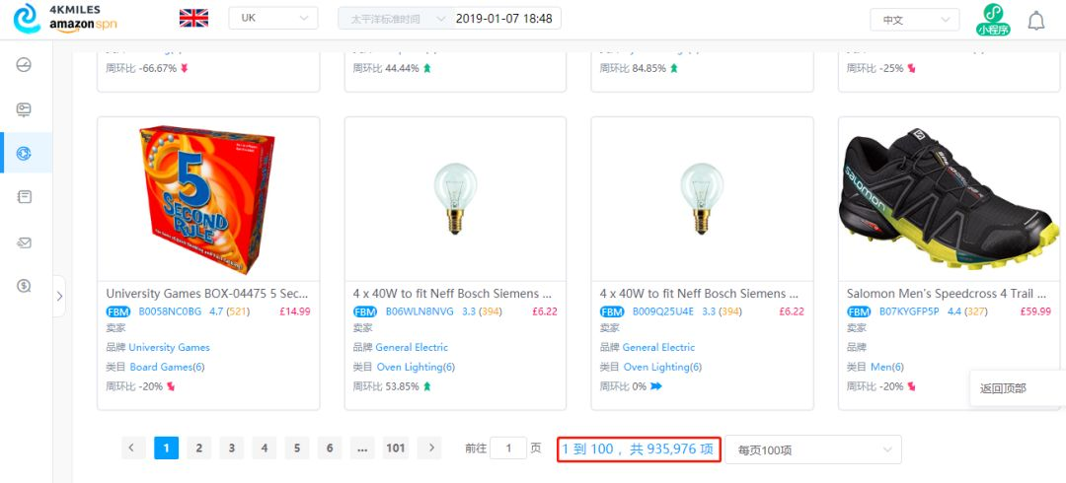Open the UK marketplace dropdown
This screenshot has width=1066, height=483.
[273, 19]
